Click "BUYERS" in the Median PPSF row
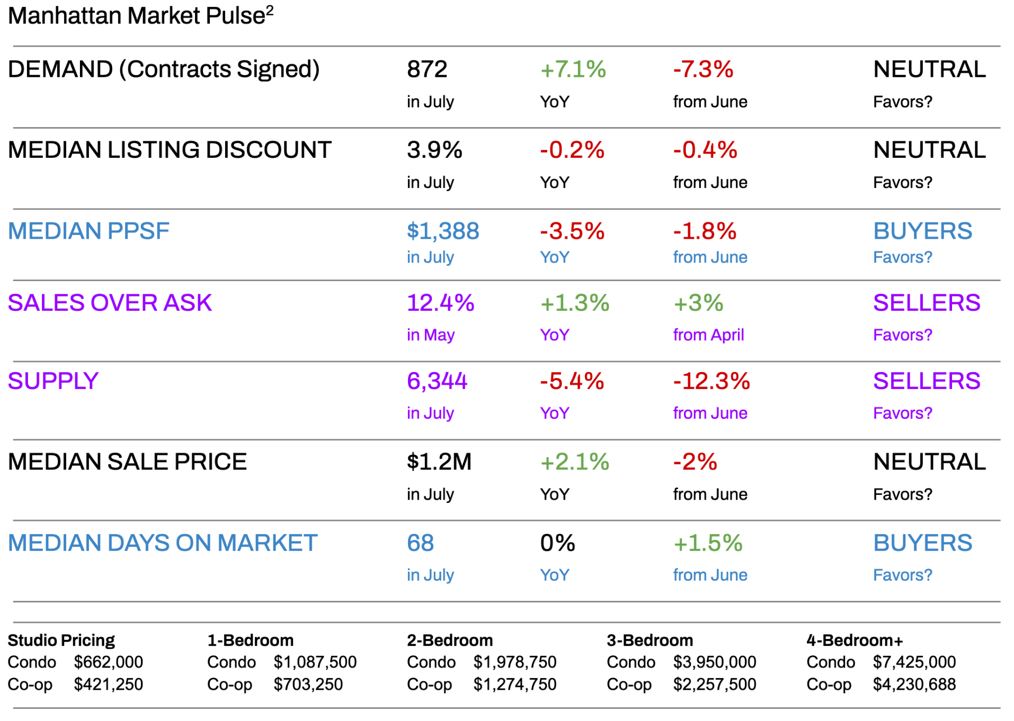1014x721 pixels. click(x=922, y=231)
